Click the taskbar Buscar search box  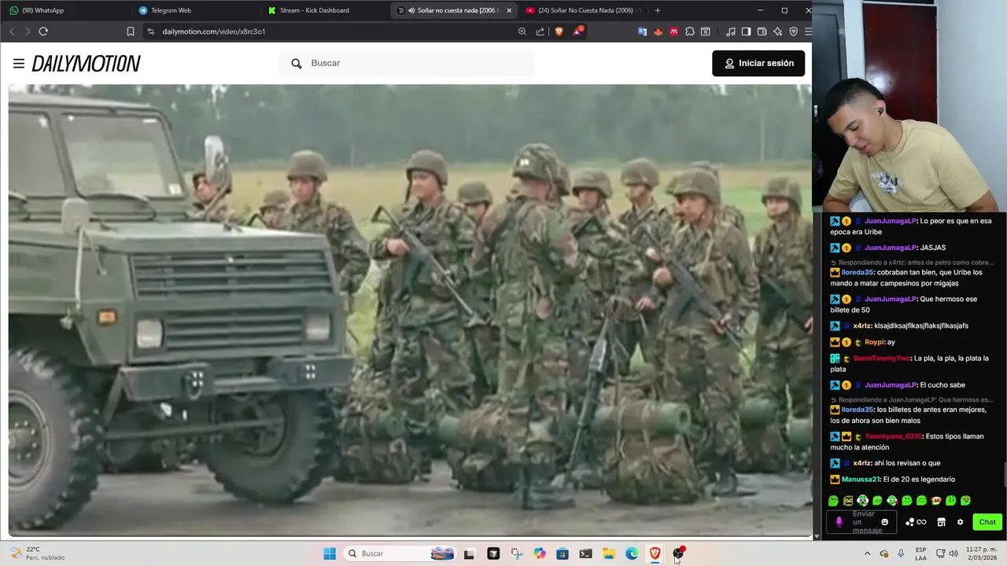[401, 553]
